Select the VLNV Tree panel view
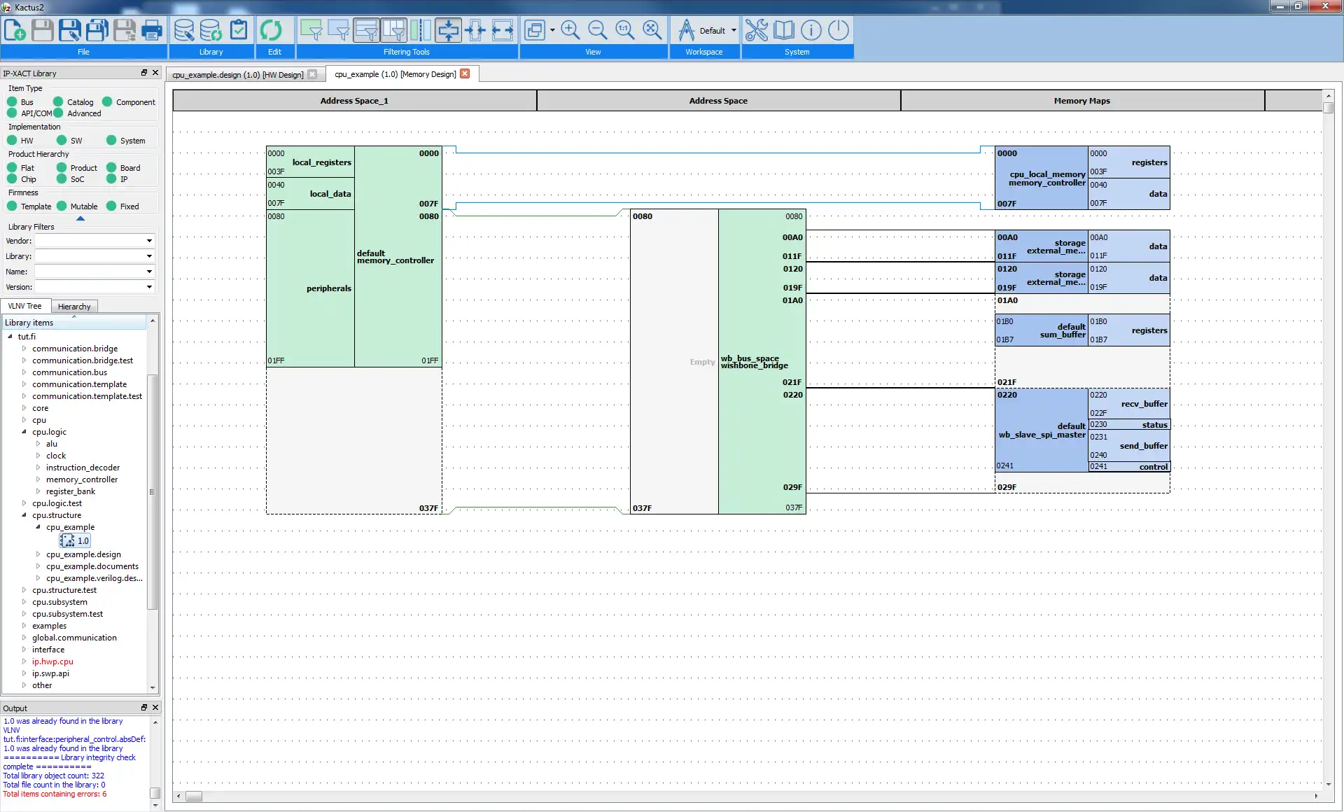1344x812 pixels. pos(25,305)
